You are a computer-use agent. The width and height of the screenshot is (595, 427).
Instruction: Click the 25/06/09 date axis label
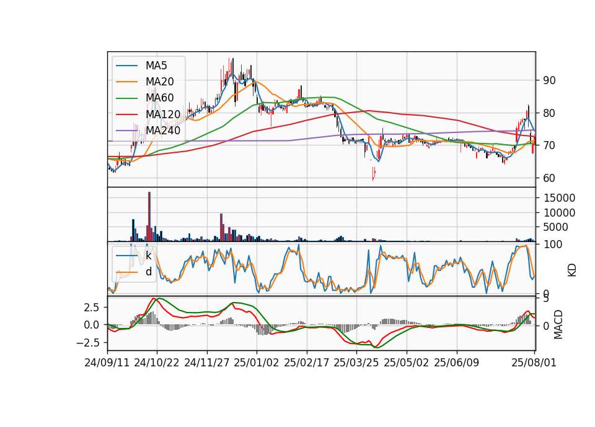click(457, 363)
